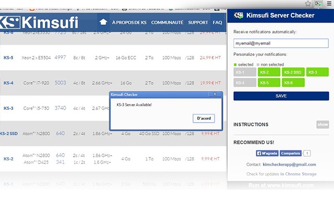334x209 pixels.
Task: Open the KS-2 server link
Action: (x=8, y=159)
